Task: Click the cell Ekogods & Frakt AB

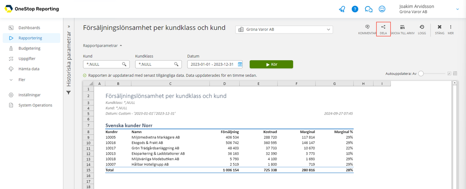Action: coord(148,143)
